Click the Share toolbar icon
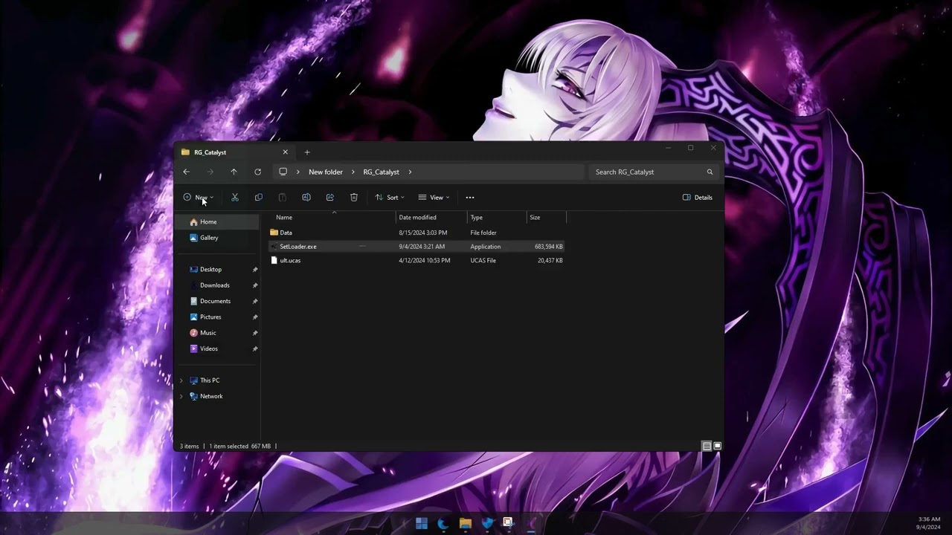The width and height of the screenshot is (952, 535). coord(330,198)
